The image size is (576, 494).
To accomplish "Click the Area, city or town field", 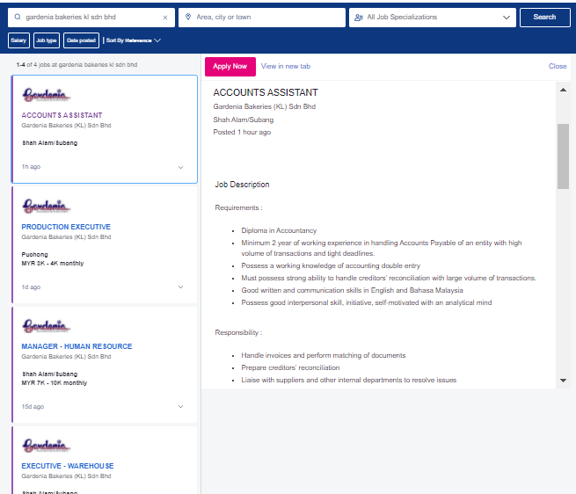I will [262, 18].
